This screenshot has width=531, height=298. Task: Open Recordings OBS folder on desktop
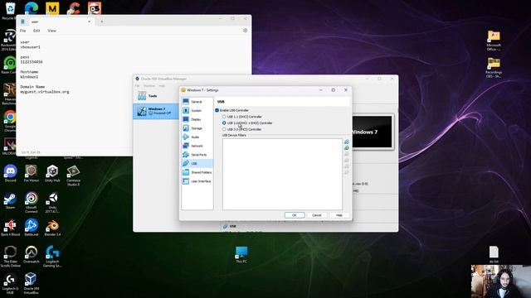(x=494, y=68)
